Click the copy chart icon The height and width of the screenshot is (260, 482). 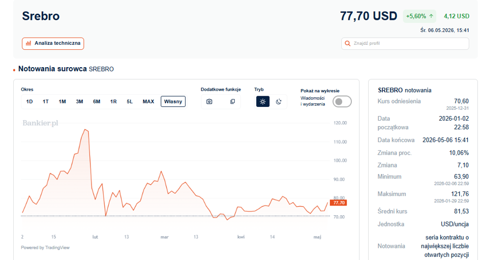point(233,102)
